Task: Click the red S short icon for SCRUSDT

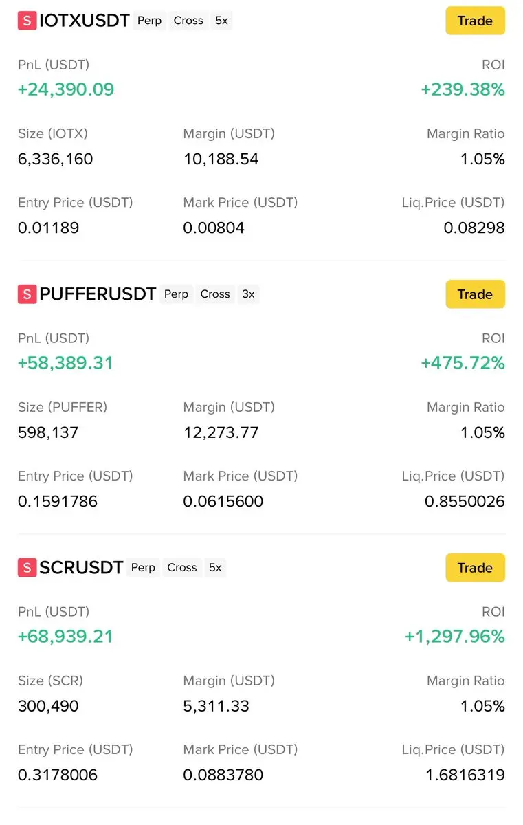Action: click(x=27, y=568)
